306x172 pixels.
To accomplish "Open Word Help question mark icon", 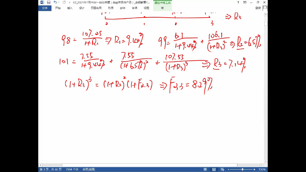I will 238,2.
